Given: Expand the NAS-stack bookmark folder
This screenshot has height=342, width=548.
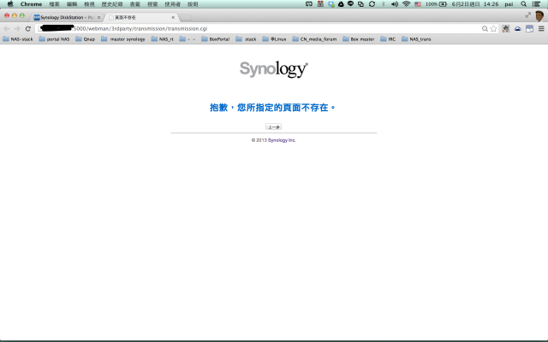Looking at the screenshot, I should [x=18, y=39].
